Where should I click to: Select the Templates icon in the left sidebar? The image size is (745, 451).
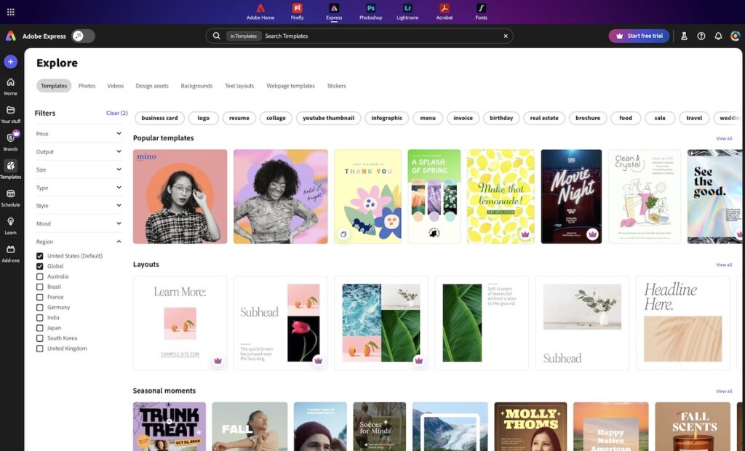[x=10, y=167]
